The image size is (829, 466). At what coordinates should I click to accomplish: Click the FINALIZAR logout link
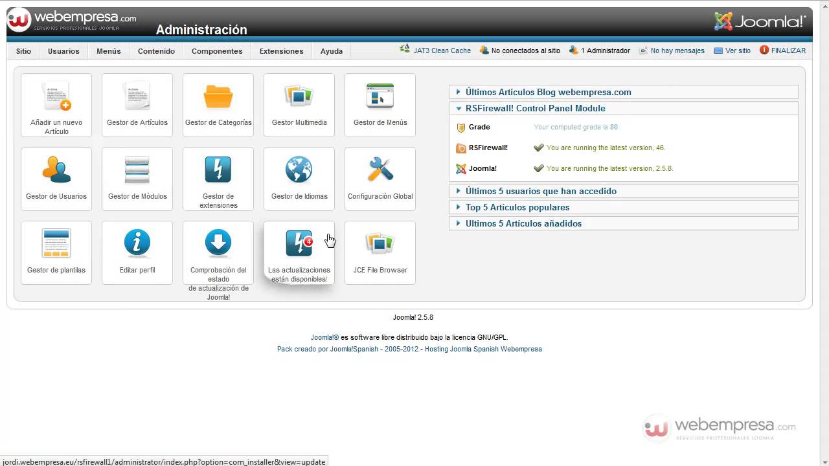(788, 50)
